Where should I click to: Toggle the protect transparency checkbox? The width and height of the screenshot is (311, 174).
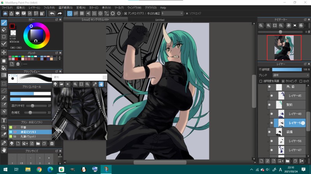click(x=261, y=81)
